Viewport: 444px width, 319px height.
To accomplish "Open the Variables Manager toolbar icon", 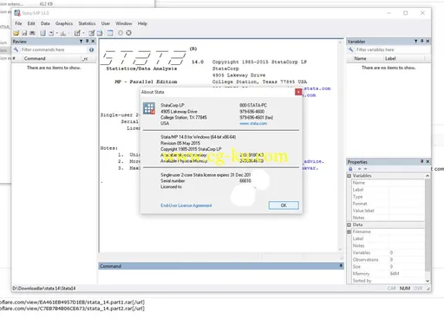I will 110,33.
